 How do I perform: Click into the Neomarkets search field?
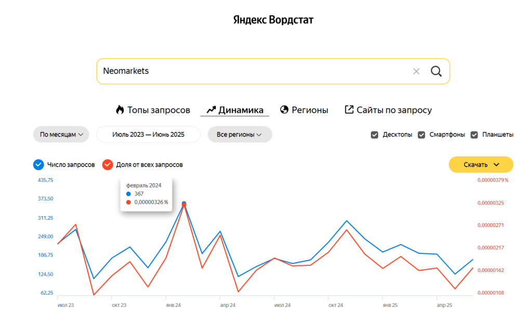(249, 71)
